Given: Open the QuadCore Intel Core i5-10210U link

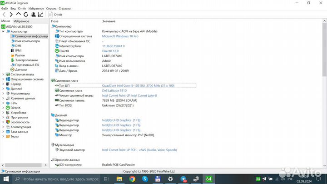Looking at the screenshot, I should tap(138, 85).
